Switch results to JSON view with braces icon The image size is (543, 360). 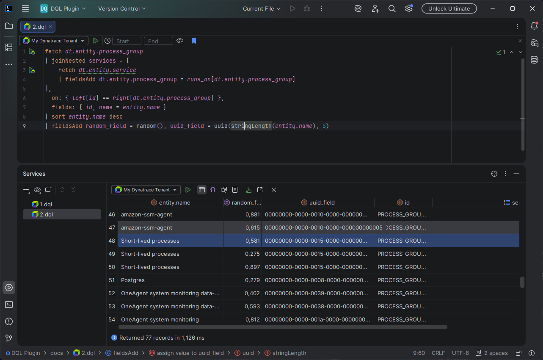(213, 189)
